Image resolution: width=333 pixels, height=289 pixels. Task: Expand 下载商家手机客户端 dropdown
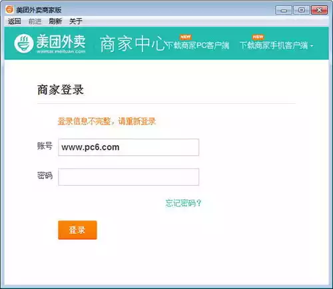pyautogui.click(x=276, y=45)
